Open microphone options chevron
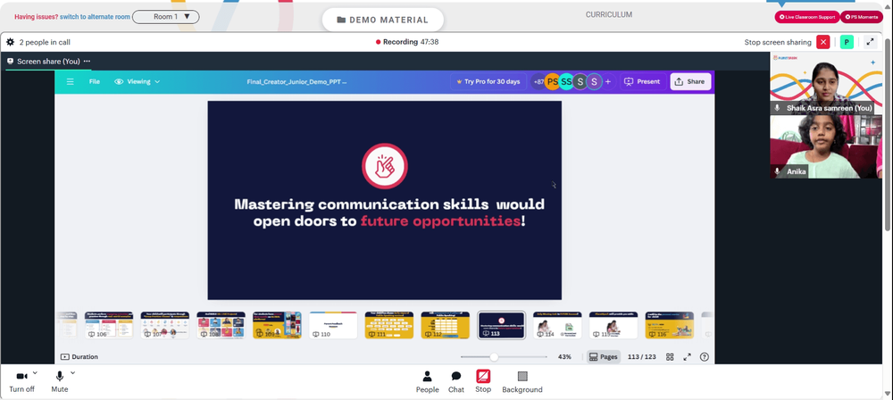Image resolution: width=893 pixels, height=400 pixels. (x=72, y=372)
